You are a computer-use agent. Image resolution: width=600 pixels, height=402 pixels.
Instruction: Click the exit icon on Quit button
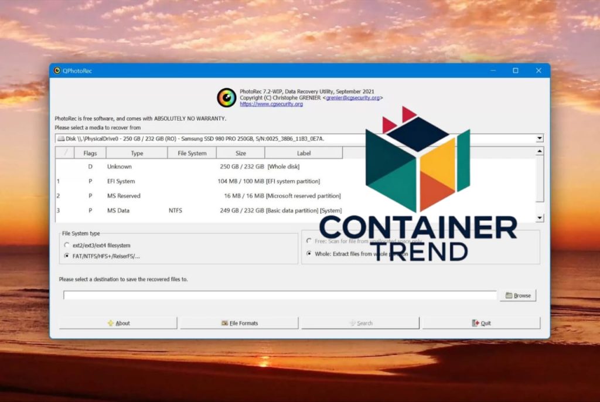coord(475,323)
